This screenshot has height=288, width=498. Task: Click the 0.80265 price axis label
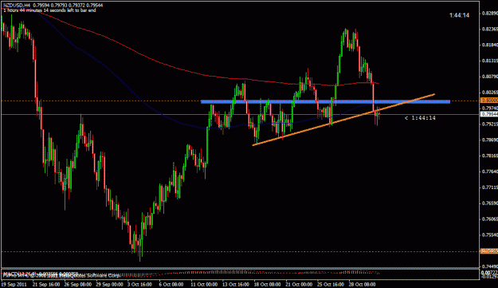[490, 93]
